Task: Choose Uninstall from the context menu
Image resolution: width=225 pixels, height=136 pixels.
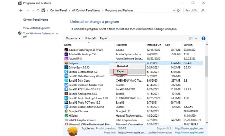Action: coord(122,66)
